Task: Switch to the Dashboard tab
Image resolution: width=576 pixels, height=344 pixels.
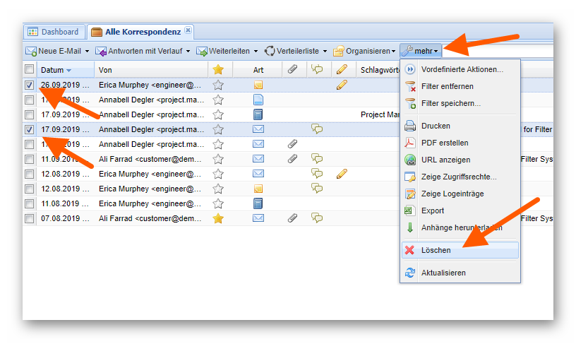Action: [54, 32]
